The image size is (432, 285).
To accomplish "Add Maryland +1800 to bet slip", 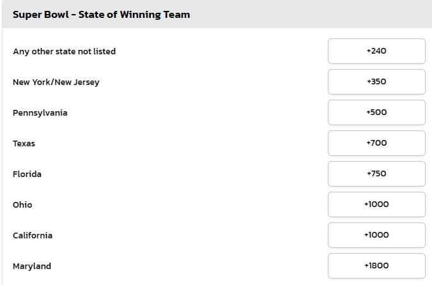I will tap(376, 266).
